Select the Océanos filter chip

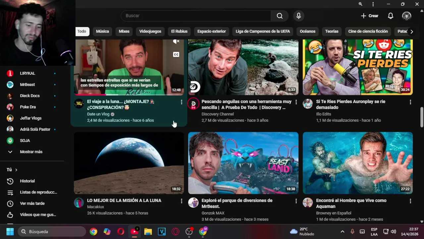(307, 31)
